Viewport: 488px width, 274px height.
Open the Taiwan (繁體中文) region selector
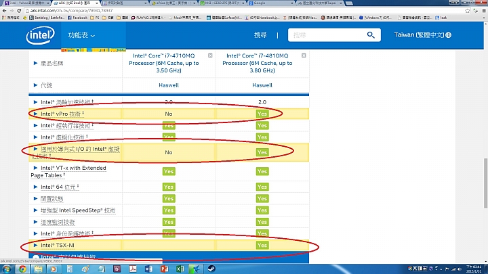coord(423,35)
